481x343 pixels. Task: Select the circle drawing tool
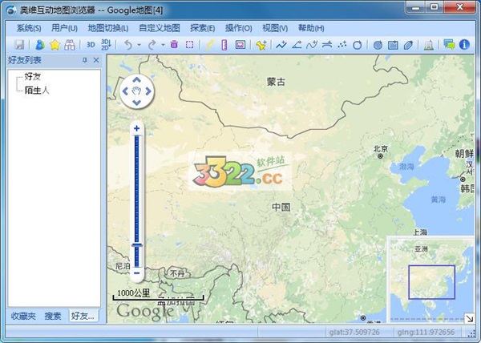point(357,45)
